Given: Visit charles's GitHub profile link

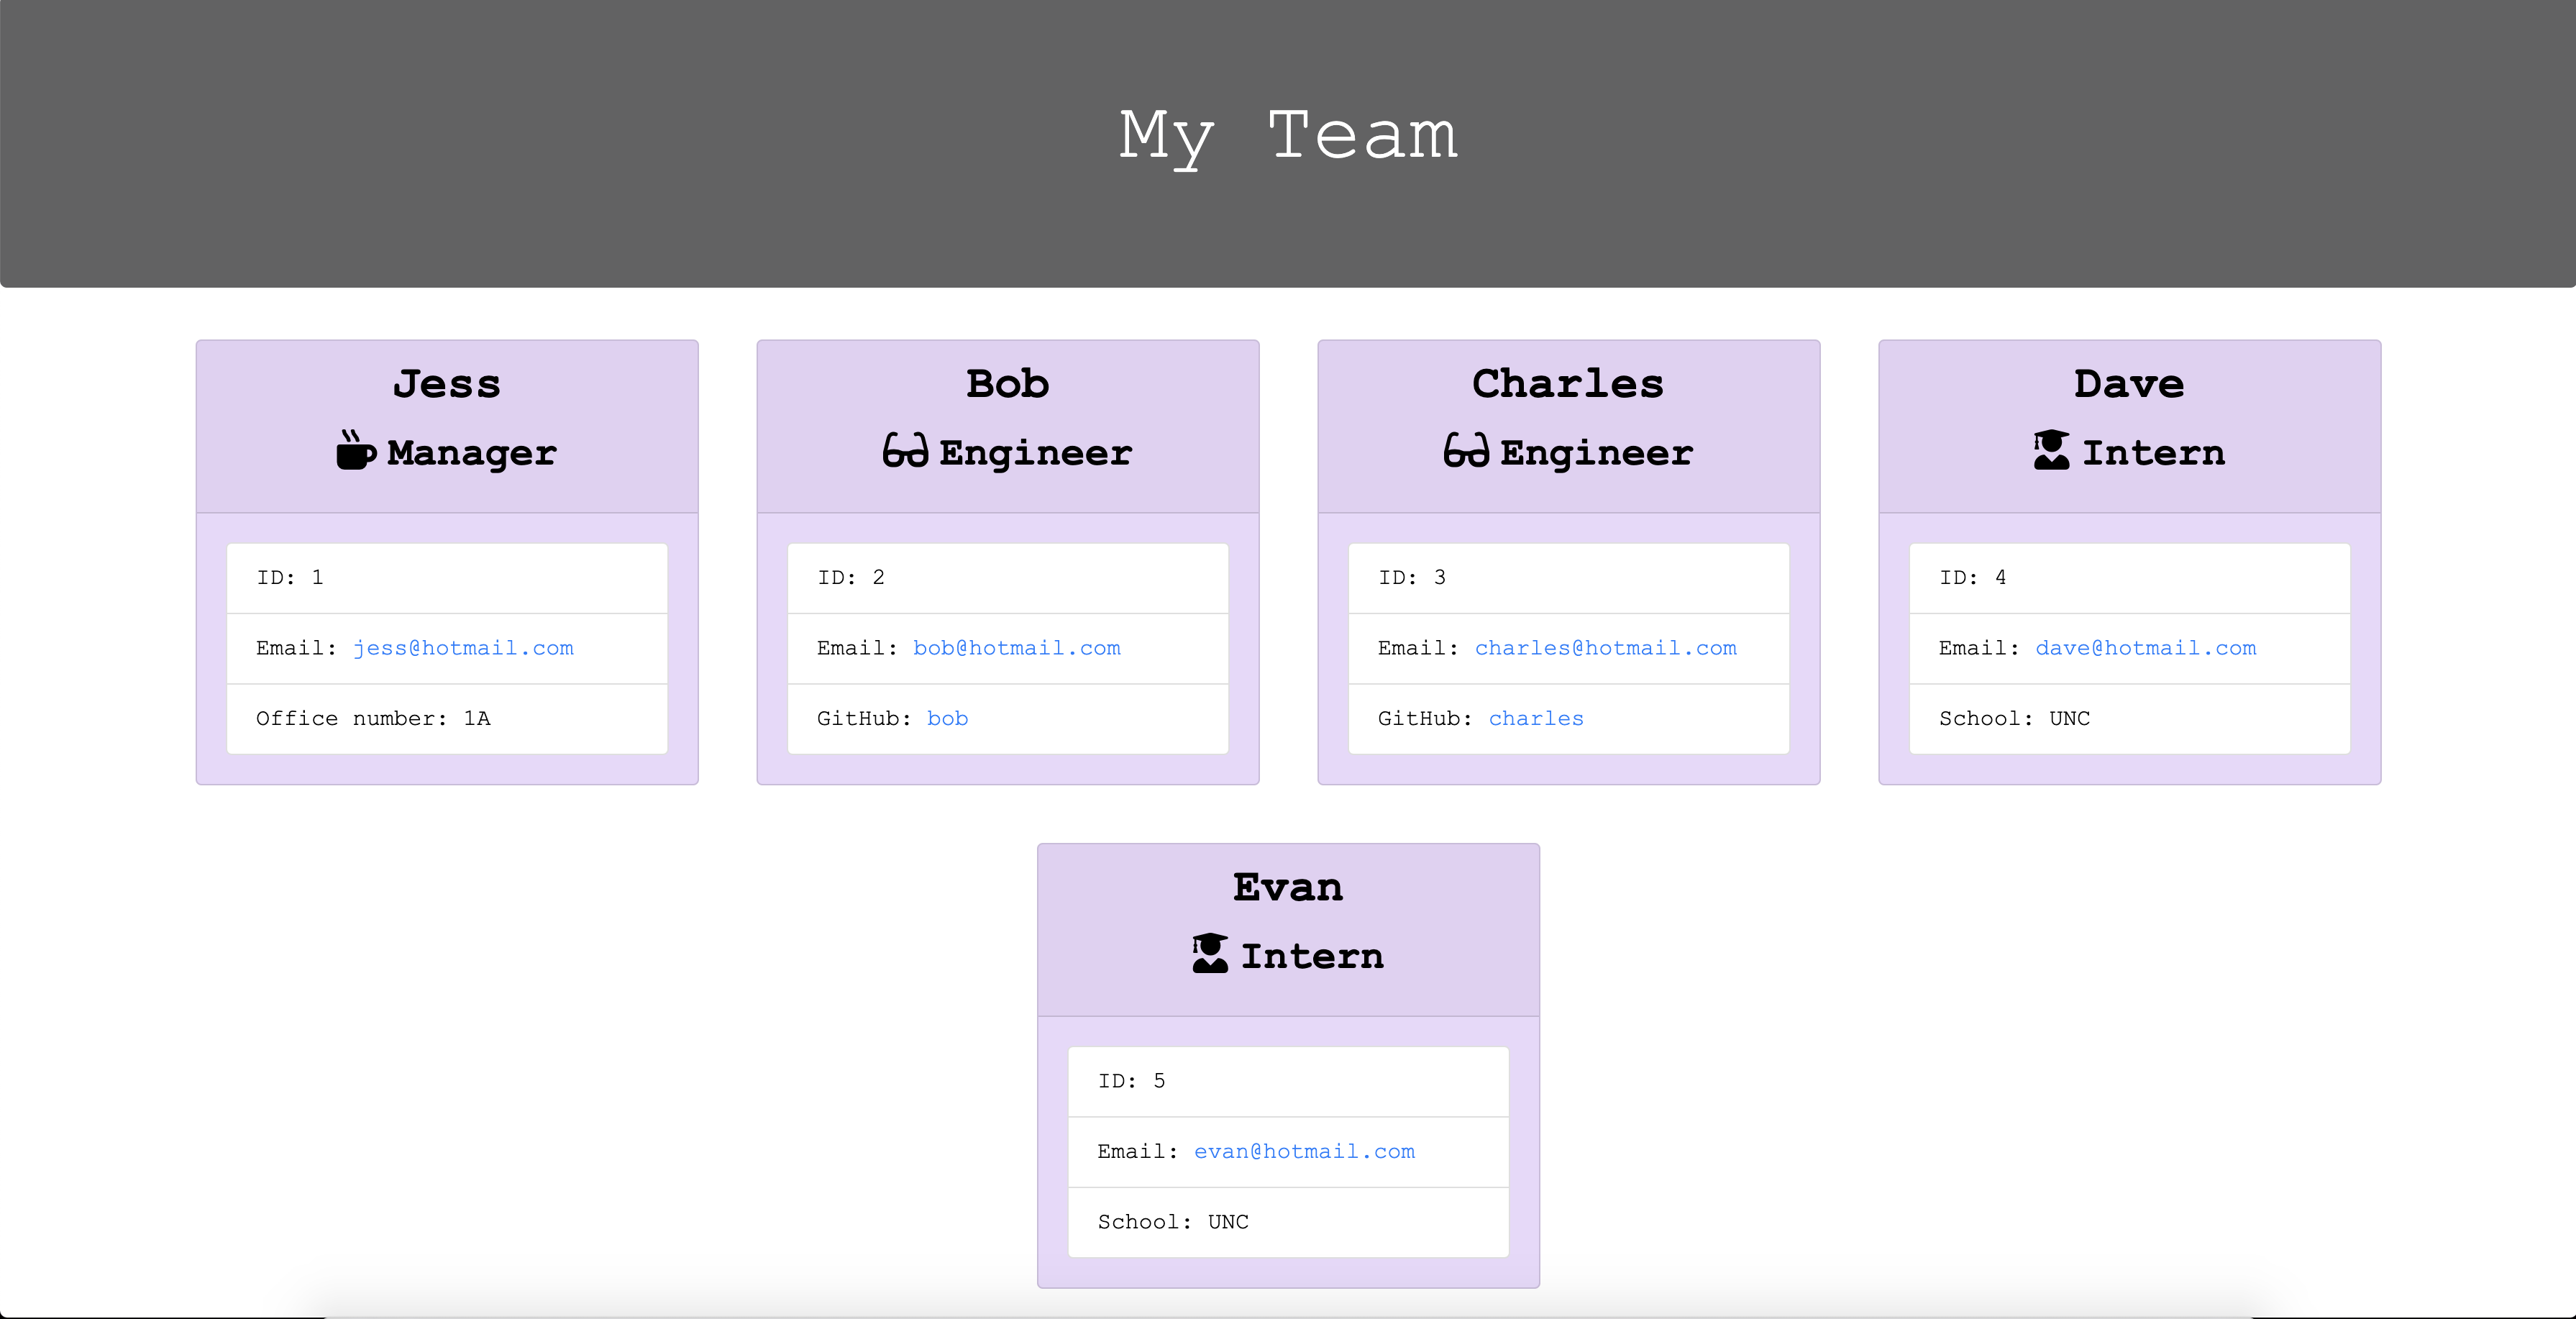Looking at the screenshot, I should (x=1535, y=719).
